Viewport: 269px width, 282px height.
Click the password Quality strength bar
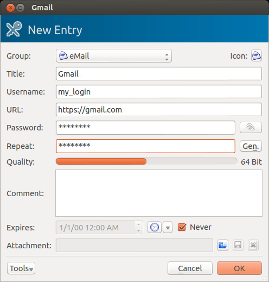click(x=146, y=161)
